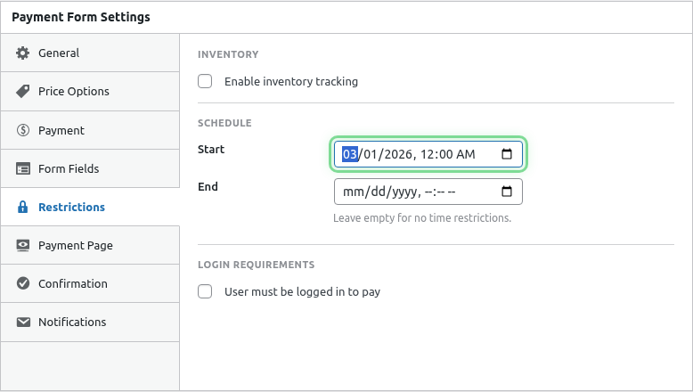The width and height of the screenshot is (693, 392).
Task: Enable inventory tracking checkbox
Action: pyautogui.click(x=205, y=81)
